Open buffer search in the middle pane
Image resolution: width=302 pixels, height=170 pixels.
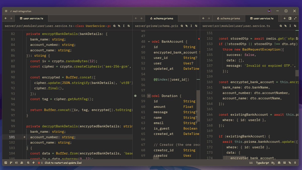(182, 26)
